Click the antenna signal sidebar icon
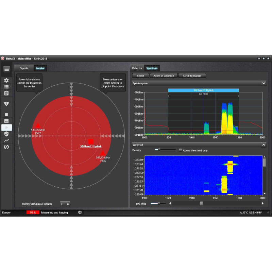The height and width of the screenshot is (272, 272). tap(6, 104)
